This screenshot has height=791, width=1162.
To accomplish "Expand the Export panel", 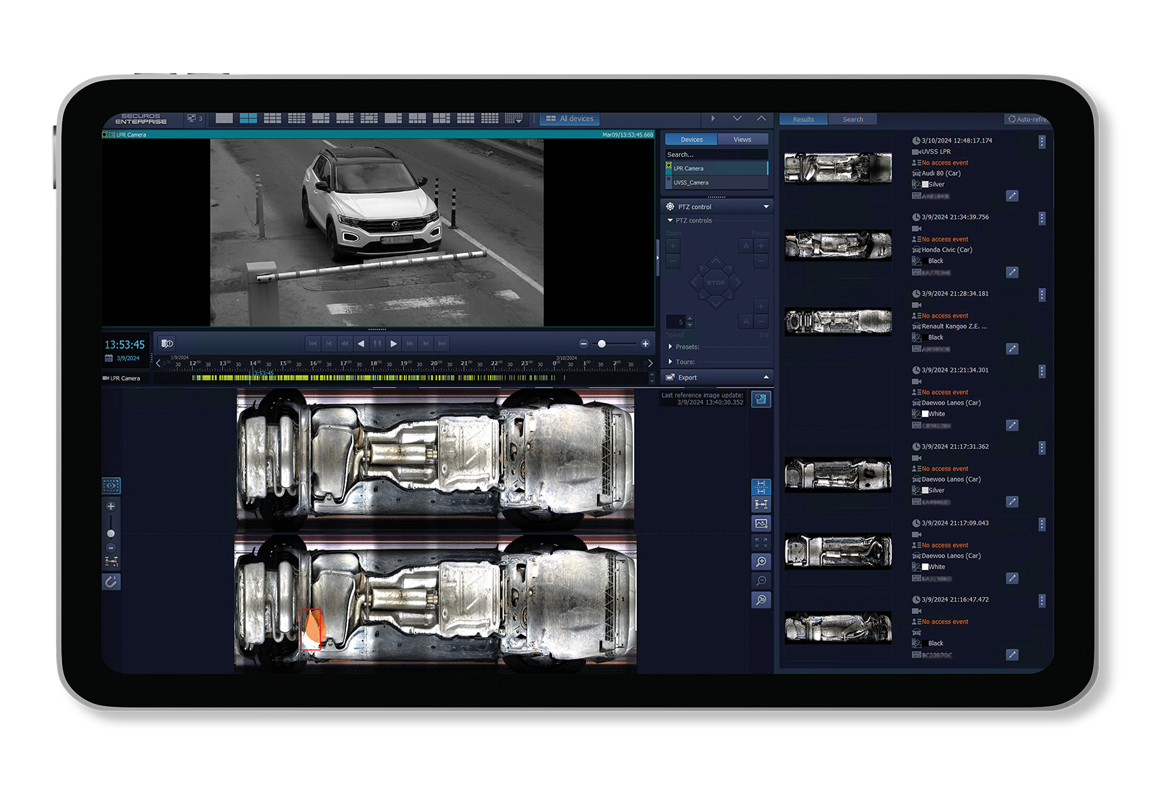I will coord(766,377).
